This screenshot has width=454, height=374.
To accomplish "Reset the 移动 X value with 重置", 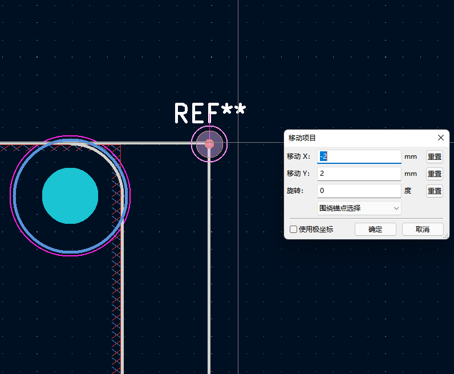I will 434,157.
